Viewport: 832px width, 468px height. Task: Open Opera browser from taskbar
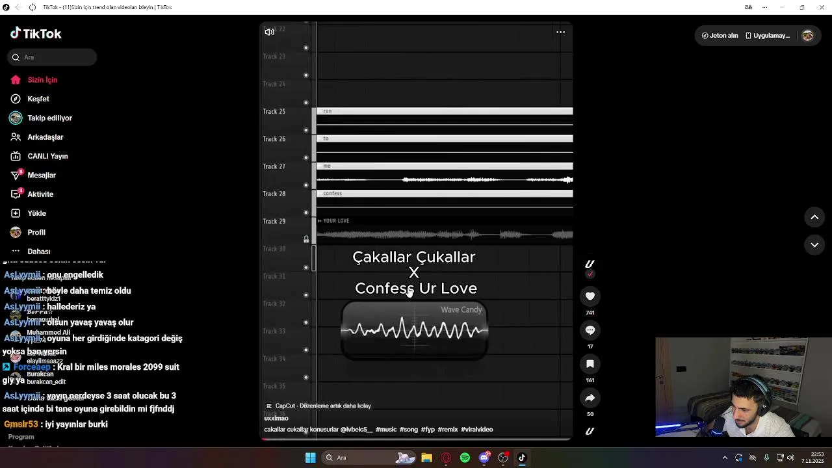pyautogui.click(x=446, y=458)
